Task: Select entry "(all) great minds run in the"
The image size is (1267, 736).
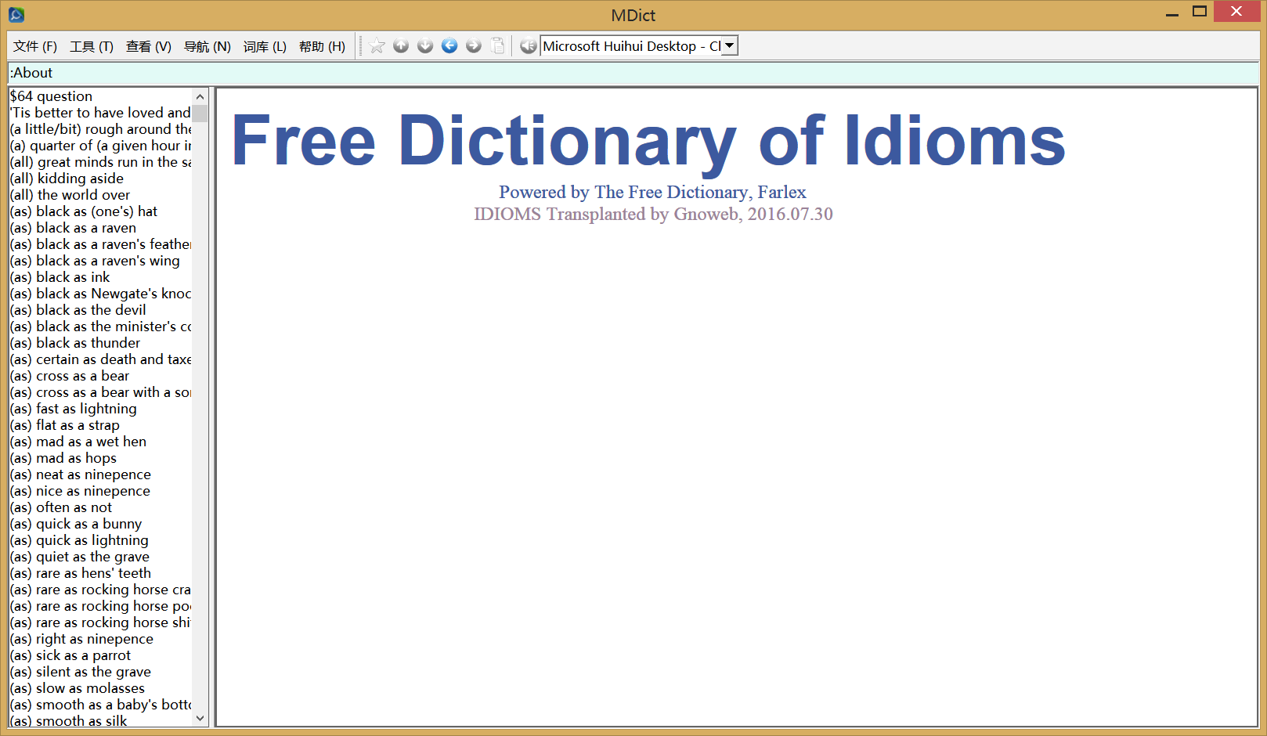Action: [100, 162]
